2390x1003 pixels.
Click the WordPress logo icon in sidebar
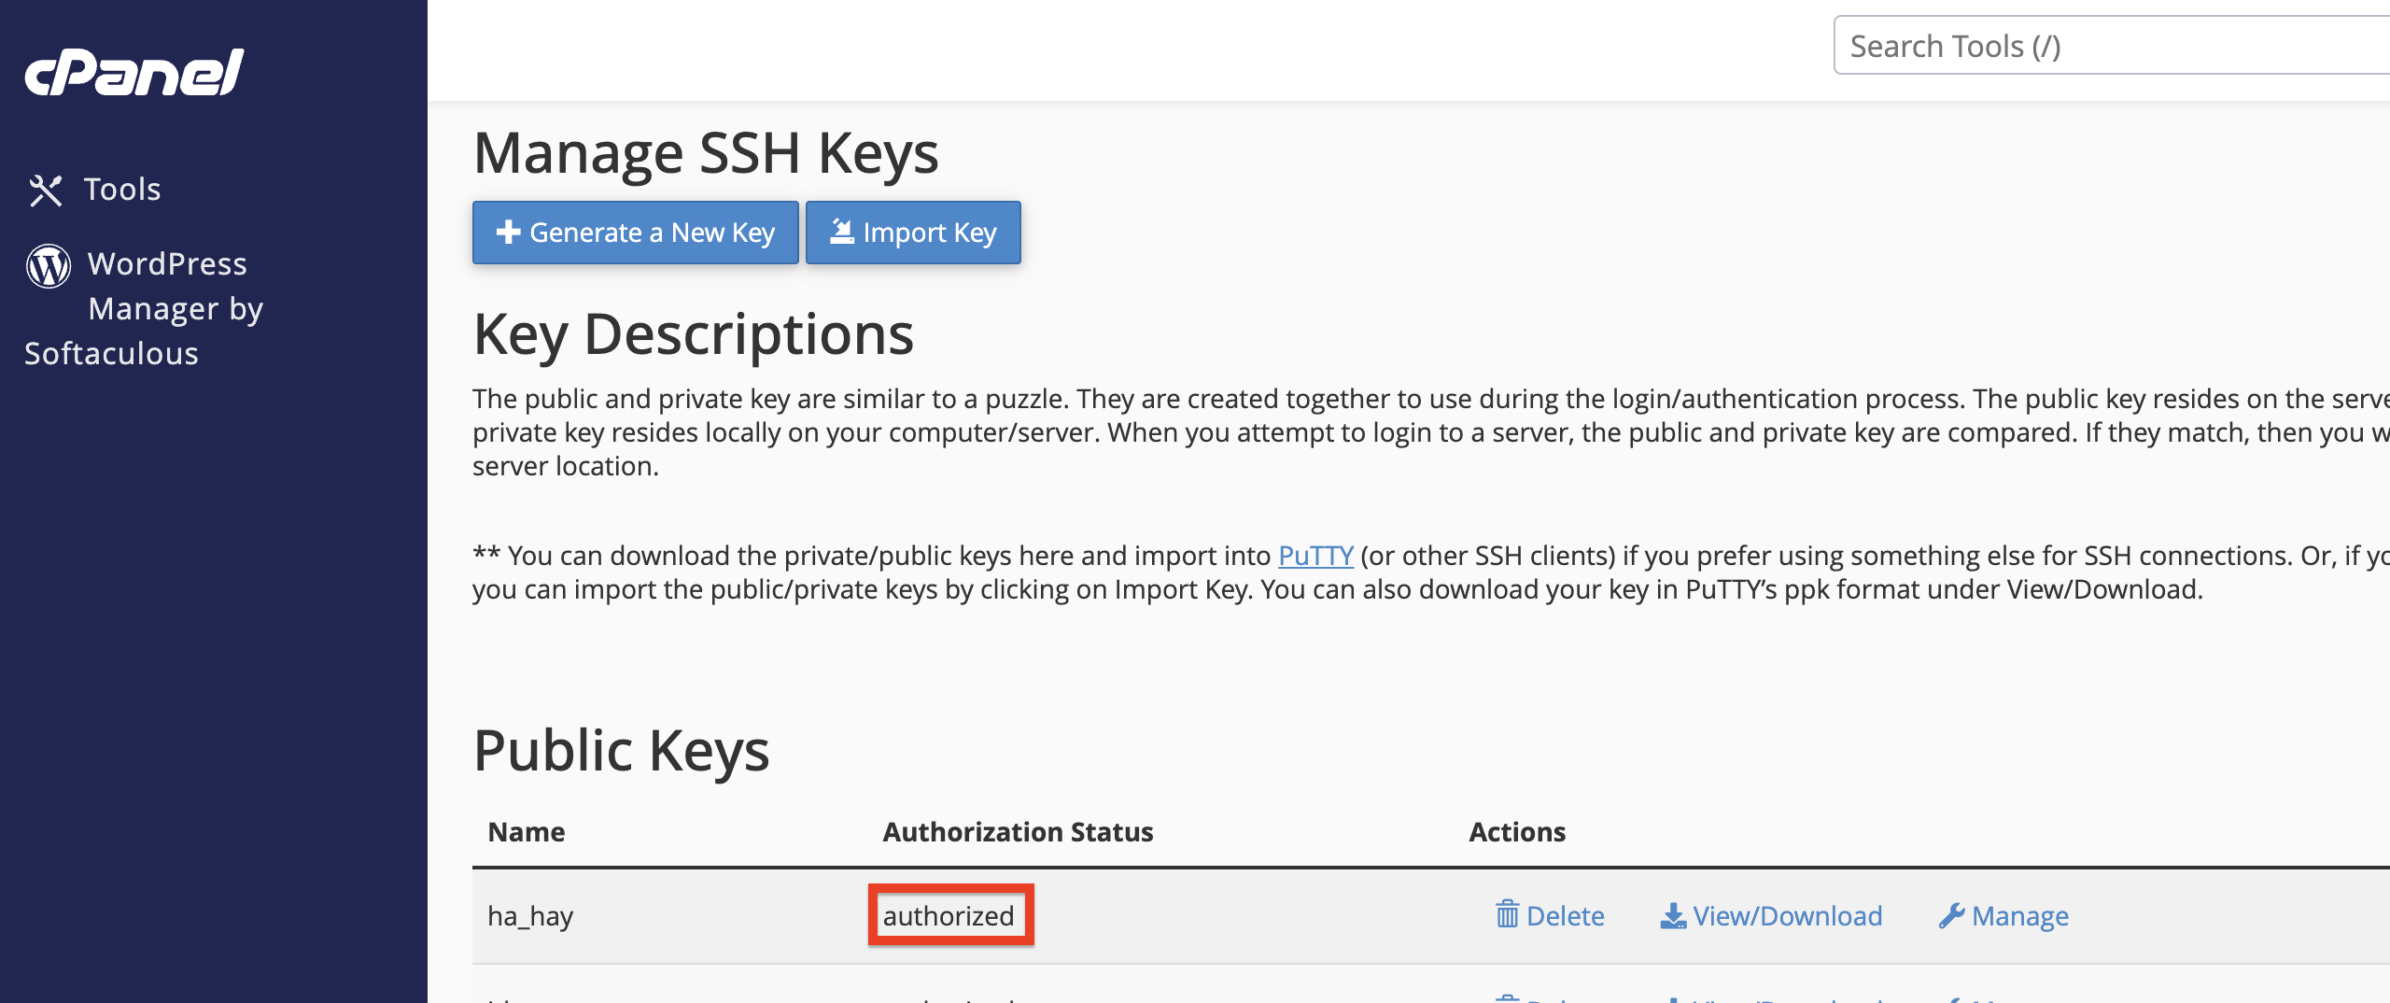pyautogui.click(x=49, y=265)
